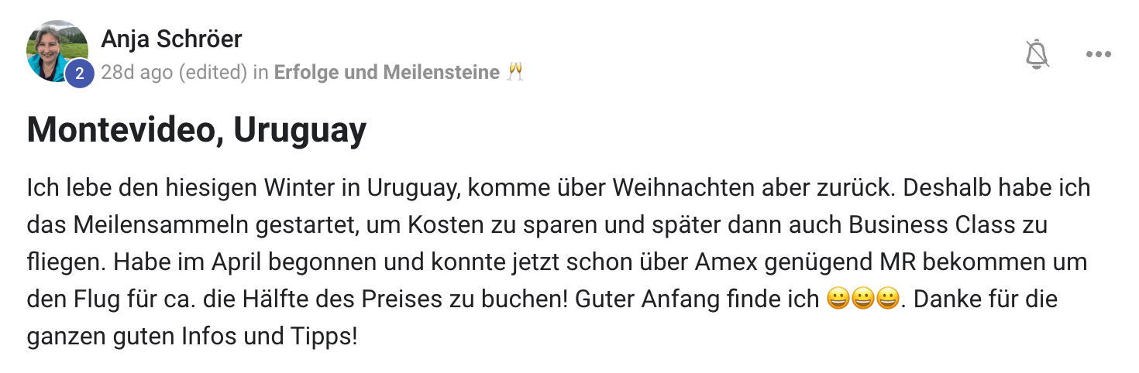Click the middle grinning emoji
This screenshot has width=1139, height=373.
coord(863,300)
